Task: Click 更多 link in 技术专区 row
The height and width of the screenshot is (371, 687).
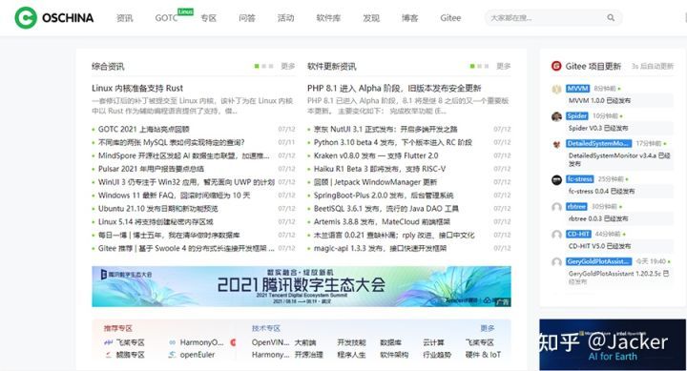Action: 488,328
